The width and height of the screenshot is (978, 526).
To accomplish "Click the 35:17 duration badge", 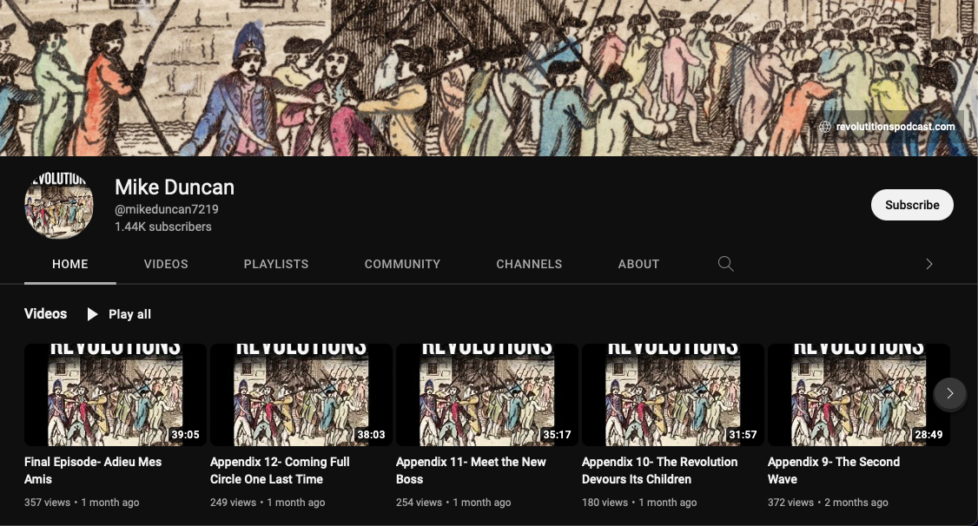I will [557, 434].
